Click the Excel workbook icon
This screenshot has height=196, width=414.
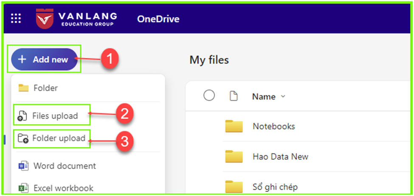tap(23, 188)
